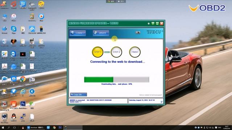Open the WeChat desktop shortcut
232x130 pixels.
coord(32,105)
